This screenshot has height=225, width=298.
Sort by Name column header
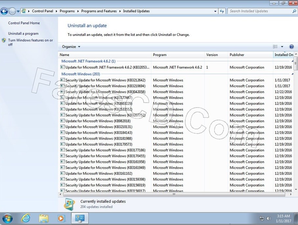coord(105,55)
